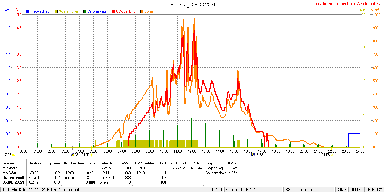
Task: Click the 00:19 status bar cell
Action: point(356,190)
